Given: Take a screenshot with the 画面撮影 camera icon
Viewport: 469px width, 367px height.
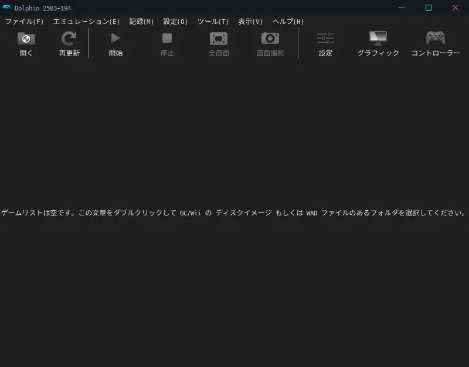Looking at the screenshot, I should coord(270,38).
